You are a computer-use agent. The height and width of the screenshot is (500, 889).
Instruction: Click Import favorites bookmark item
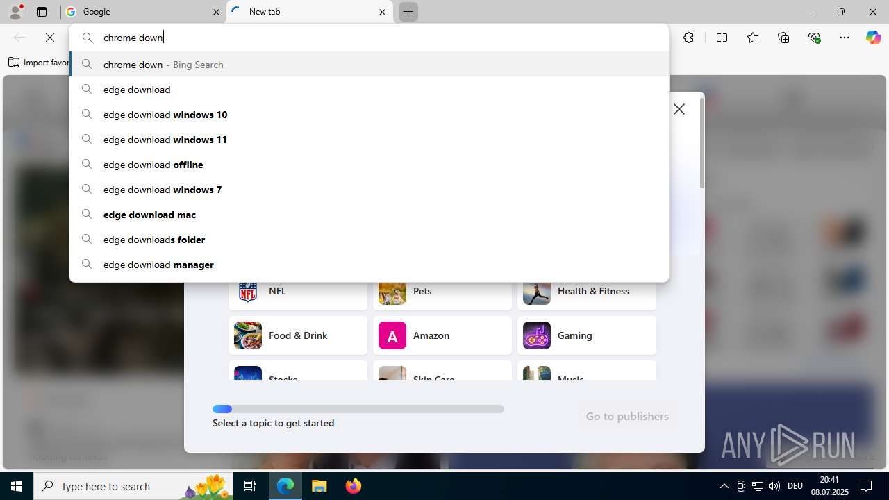pos(39,62)
